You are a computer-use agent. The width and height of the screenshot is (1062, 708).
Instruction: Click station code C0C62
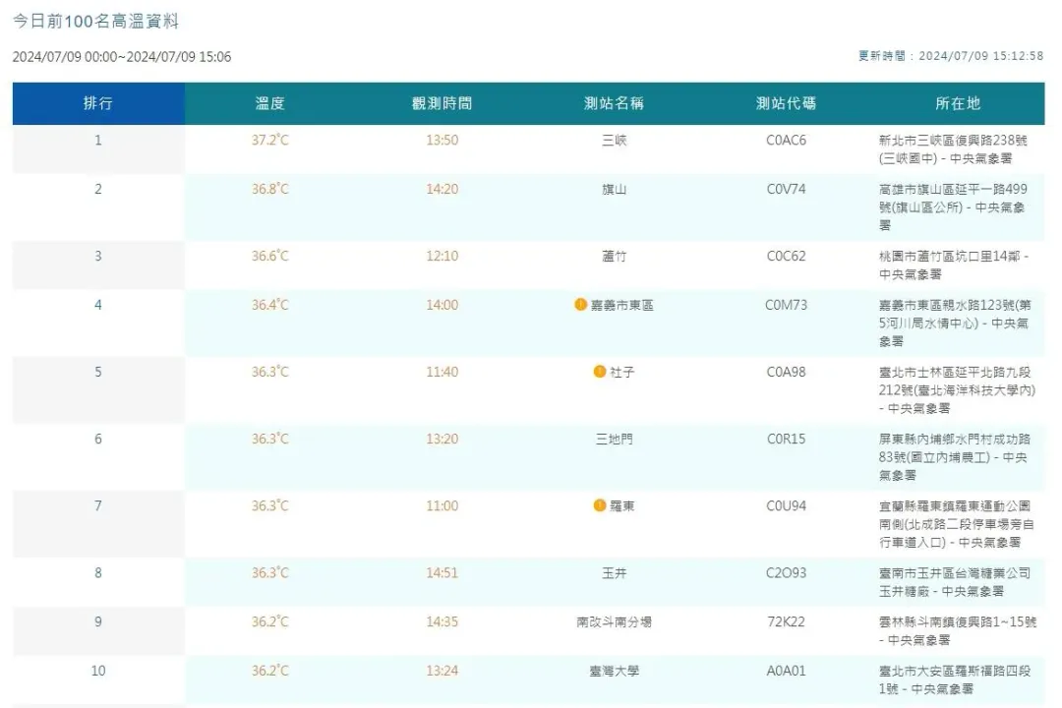click(x=787, y=256)
